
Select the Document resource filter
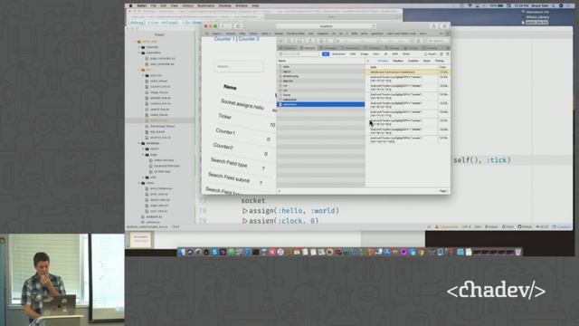click(x=338, y=54)
